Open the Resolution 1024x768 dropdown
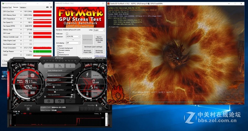The width and height of the screenshot is (248, 131). pyautogui.click(x=73, y=36)
